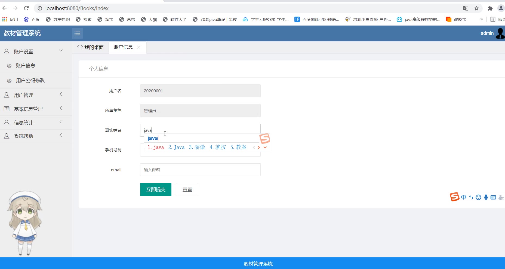Go to next IME candidate page arrow
Screen dimensions: 505x269
pyautogui.click(x=259, y=147)
